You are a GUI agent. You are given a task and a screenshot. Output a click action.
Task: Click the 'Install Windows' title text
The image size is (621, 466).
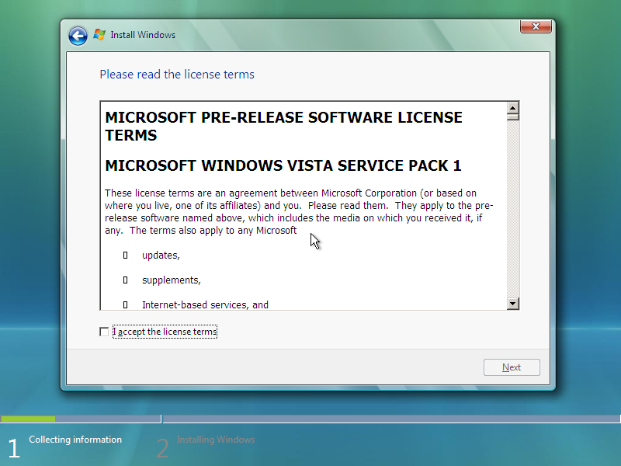(144, 34)
